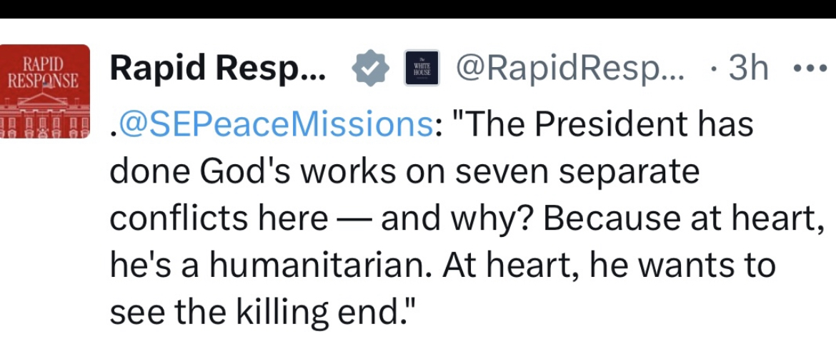Click the black bar above the tweet
836x354 pixels.
tap(418, 9)
